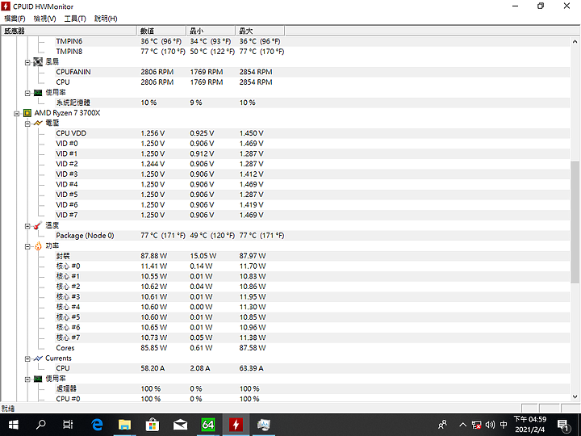Screen dimensions: 581x436
Task: Click the 87.88 W package power value
Action: 154,256
